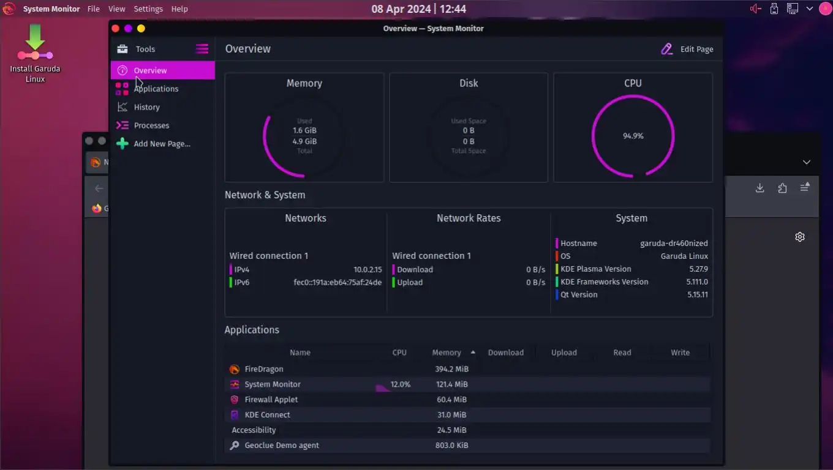
Task: Open the Settings menu
Action: pos(148,9)
